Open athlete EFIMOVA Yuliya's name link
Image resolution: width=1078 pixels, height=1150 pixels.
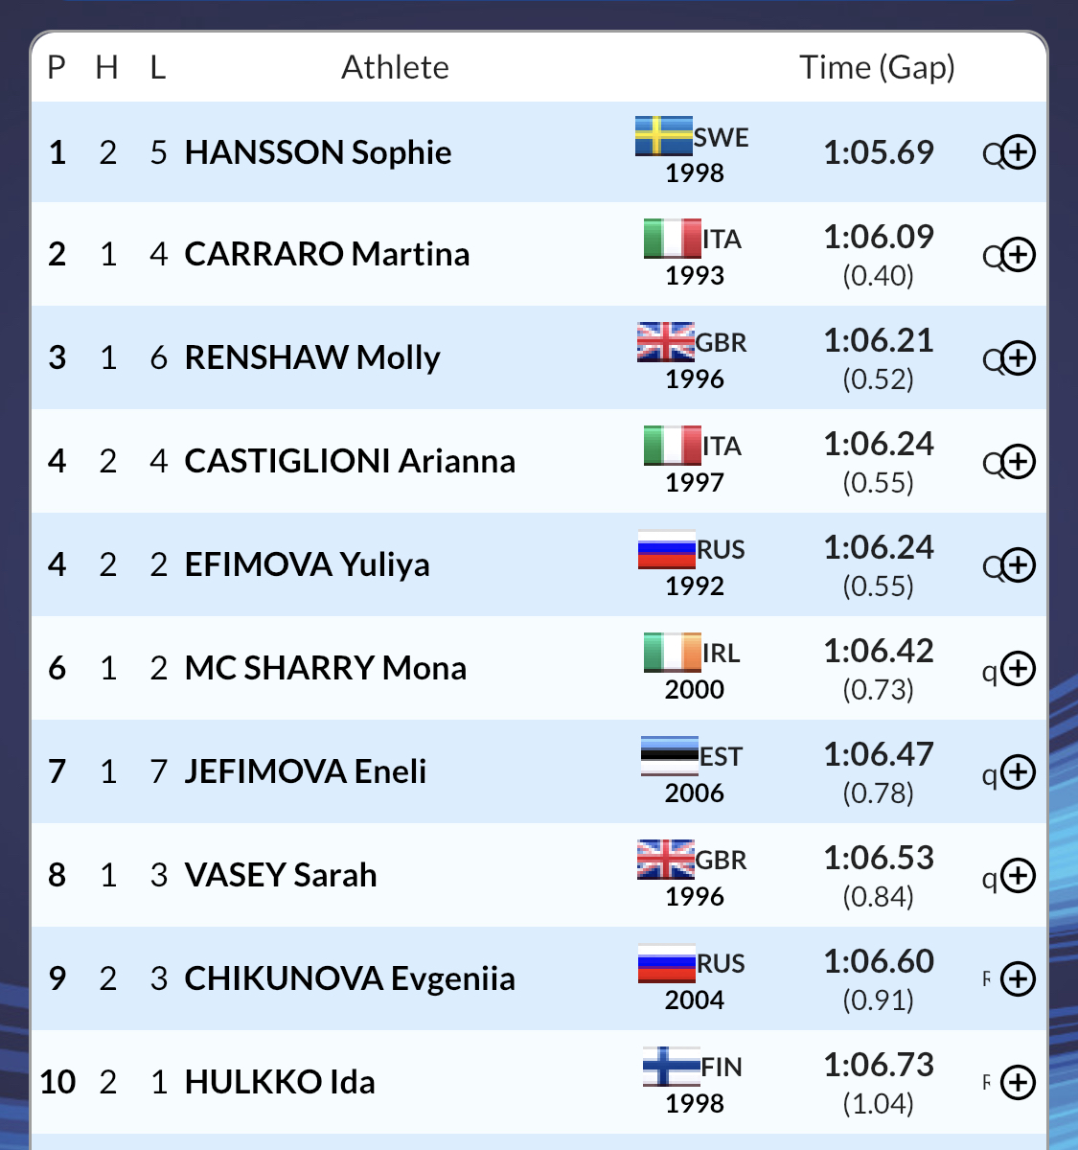coord(307,565)
